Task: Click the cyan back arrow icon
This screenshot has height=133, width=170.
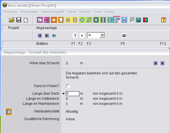Action: pos(54,36)
